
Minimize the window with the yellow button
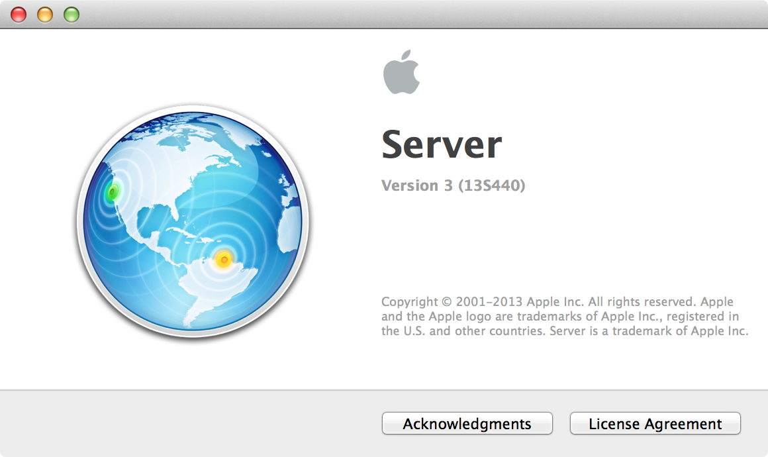(x=45, y=14)
